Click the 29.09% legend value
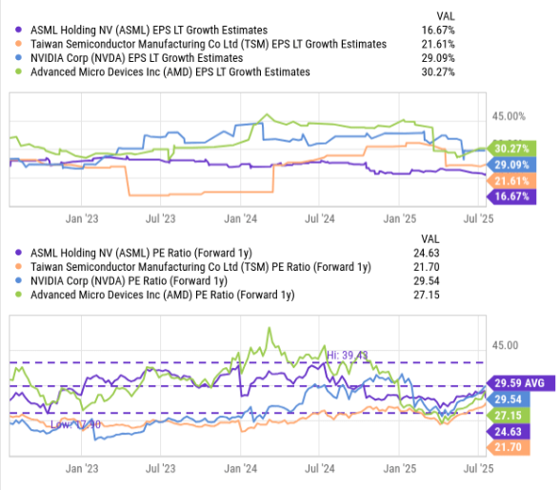Viewport: 559px width, 490px height. point(438,58)
